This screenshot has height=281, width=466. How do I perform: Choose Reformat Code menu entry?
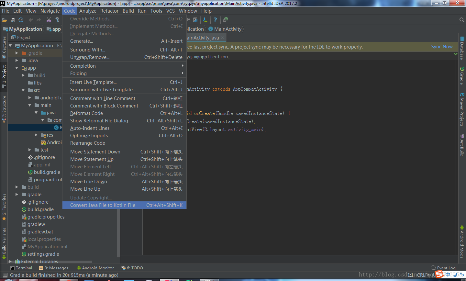coord(124,113)
